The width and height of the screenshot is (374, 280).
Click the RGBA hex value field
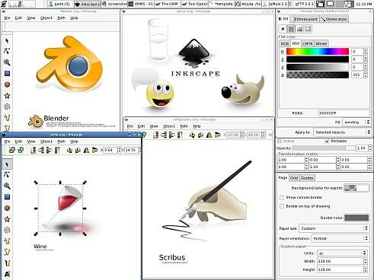tap(344, 113)
